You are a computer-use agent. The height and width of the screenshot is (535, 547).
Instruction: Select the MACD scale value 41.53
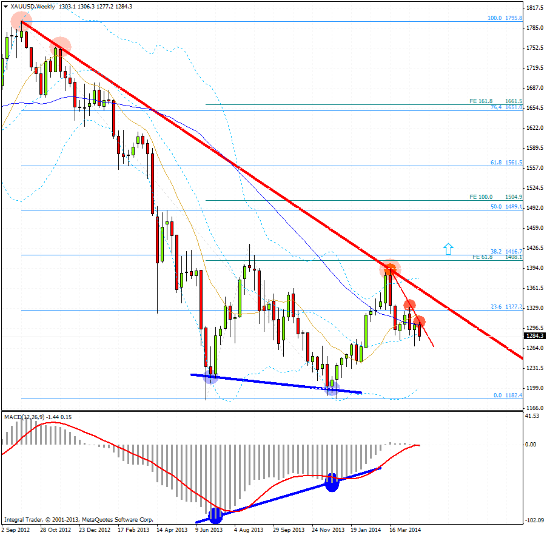(x=532, y=416)
